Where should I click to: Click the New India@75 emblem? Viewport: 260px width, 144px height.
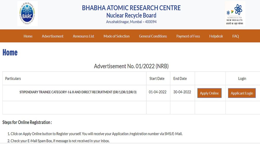235,13
